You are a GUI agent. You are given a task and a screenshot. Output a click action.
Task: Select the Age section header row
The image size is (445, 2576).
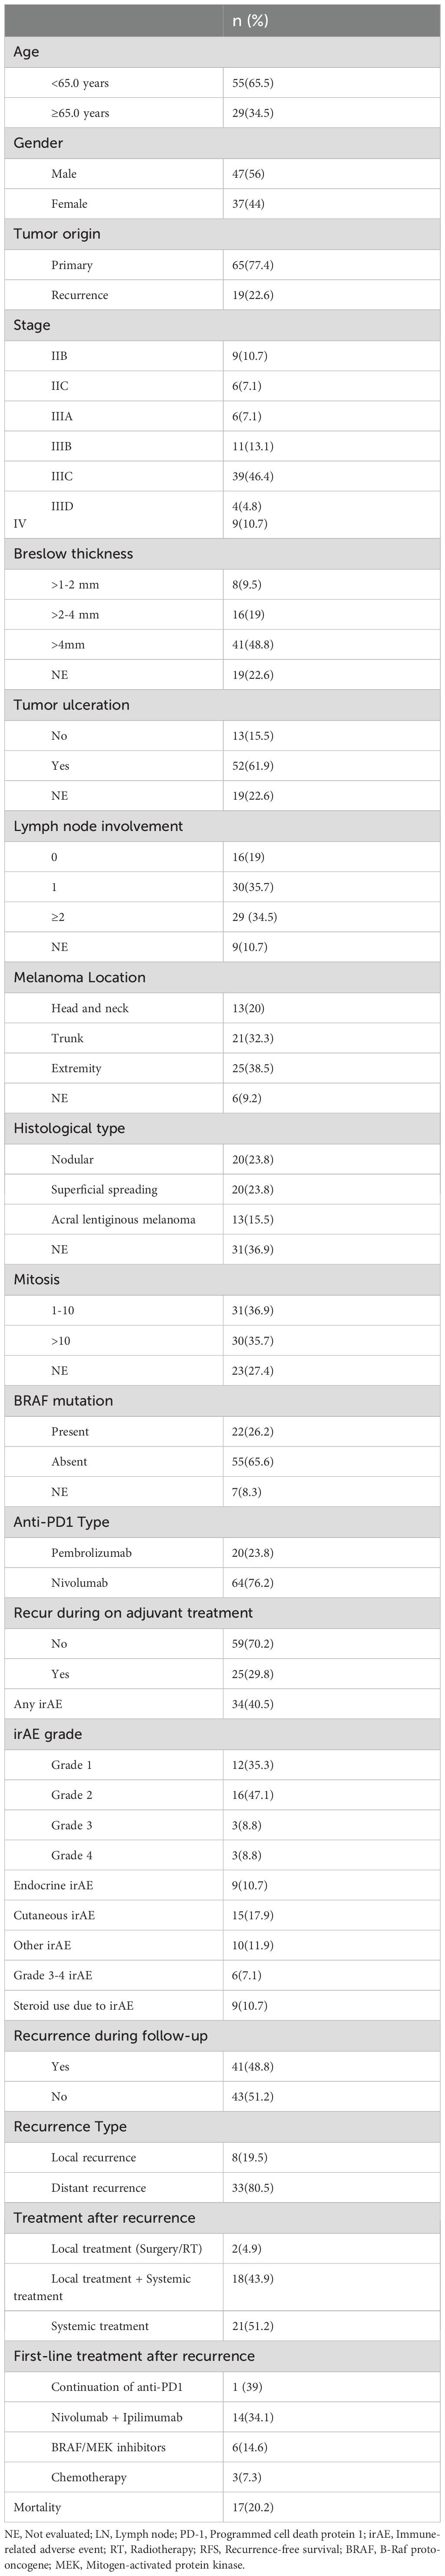point(26,52)
